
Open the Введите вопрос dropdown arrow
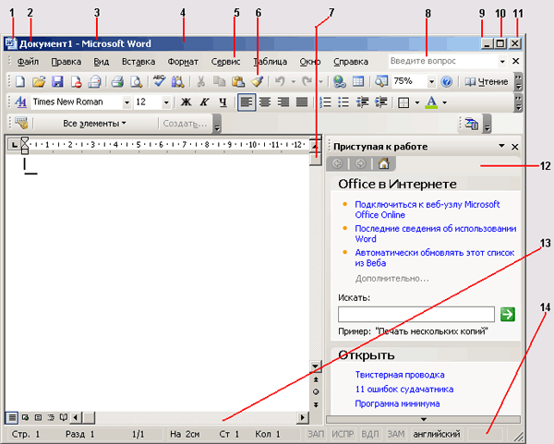pyautogui.click(x=502, y=62)
